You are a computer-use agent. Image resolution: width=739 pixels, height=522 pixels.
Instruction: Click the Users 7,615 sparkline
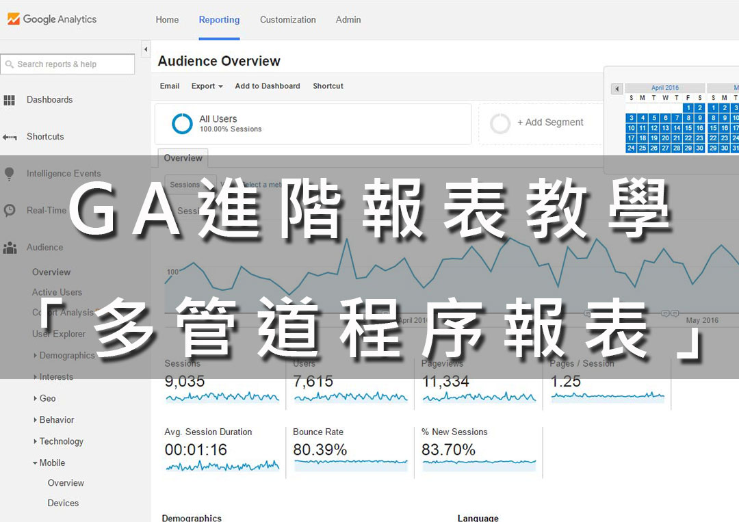click(351, 397)
